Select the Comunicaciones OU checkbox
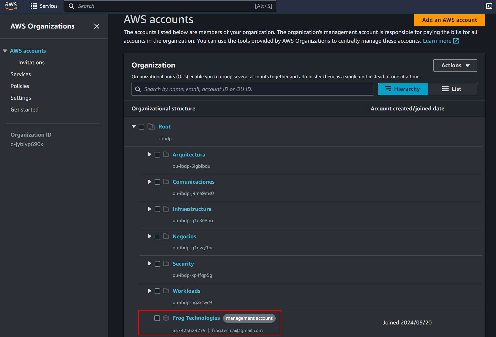The height and width of the screenshot is (337, 496). point(157,182)
